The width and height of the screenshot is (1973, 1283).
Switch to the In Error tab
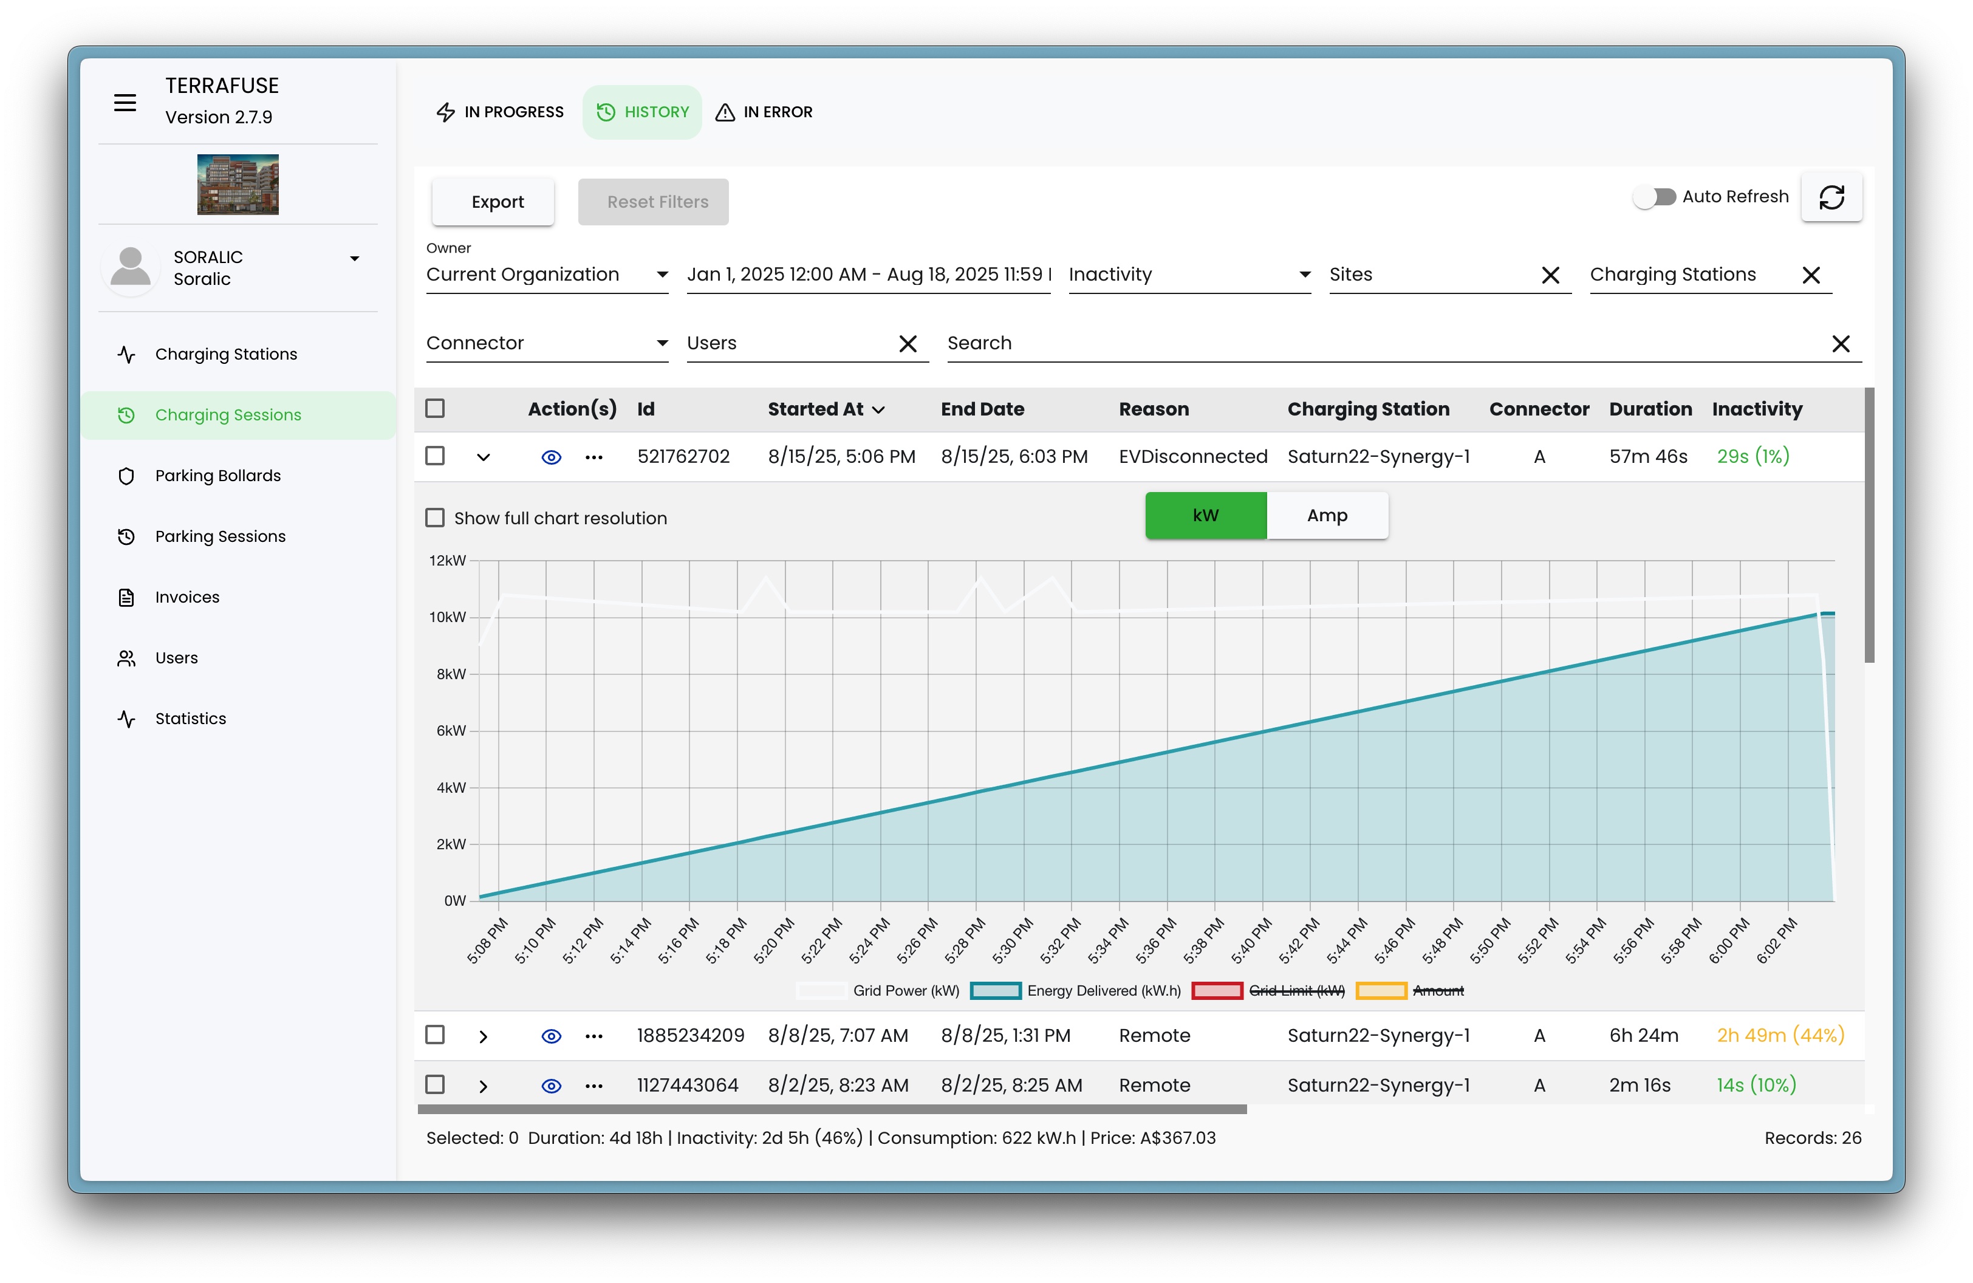(x=764, y=112)
